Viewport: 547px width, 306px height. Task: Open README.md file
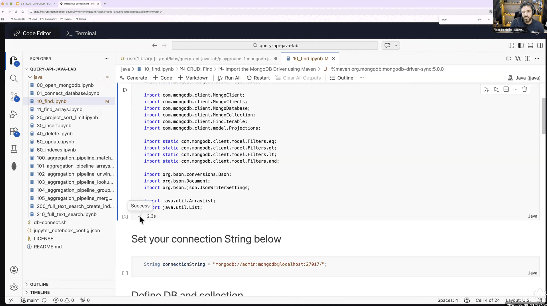[x=48, y=247]
